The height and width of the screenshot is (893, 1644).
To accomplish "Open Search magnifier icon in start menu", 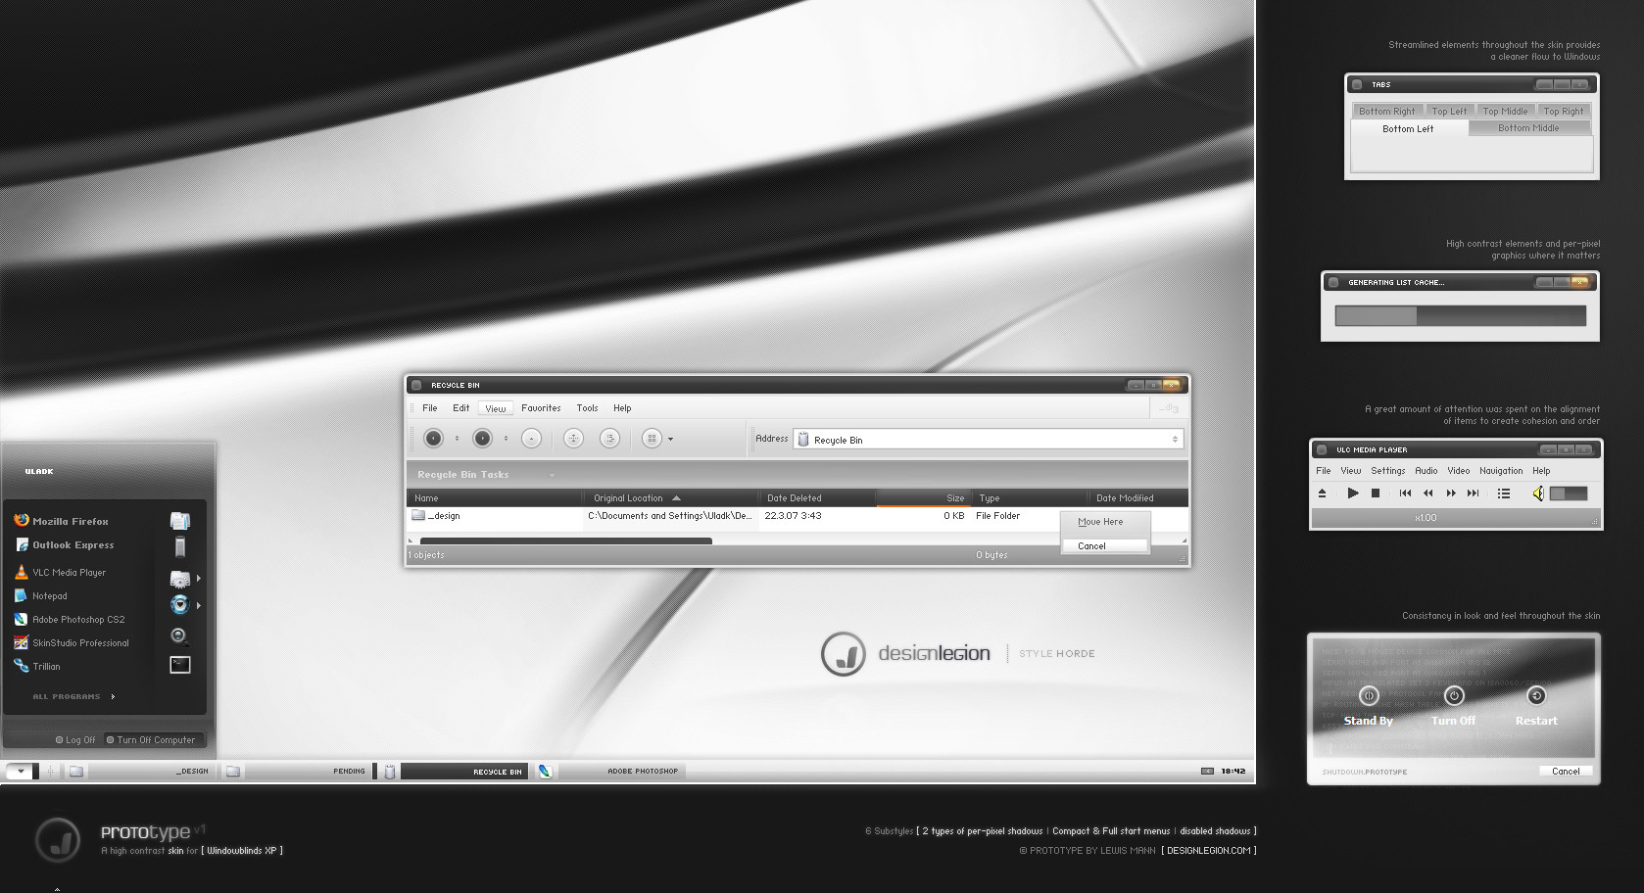I will pyautogui.click(x=180, y=636).
